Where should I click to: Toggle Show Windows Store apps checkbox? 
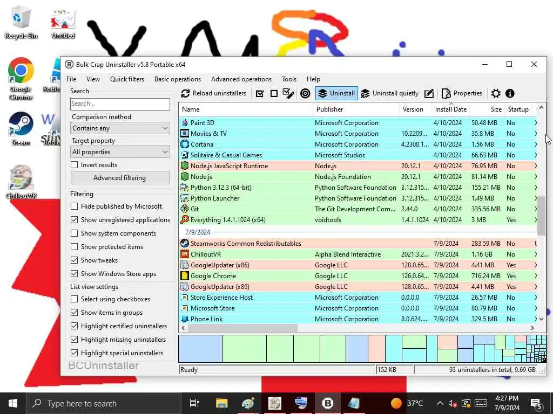pyautogui.click(x=74, y=273)
